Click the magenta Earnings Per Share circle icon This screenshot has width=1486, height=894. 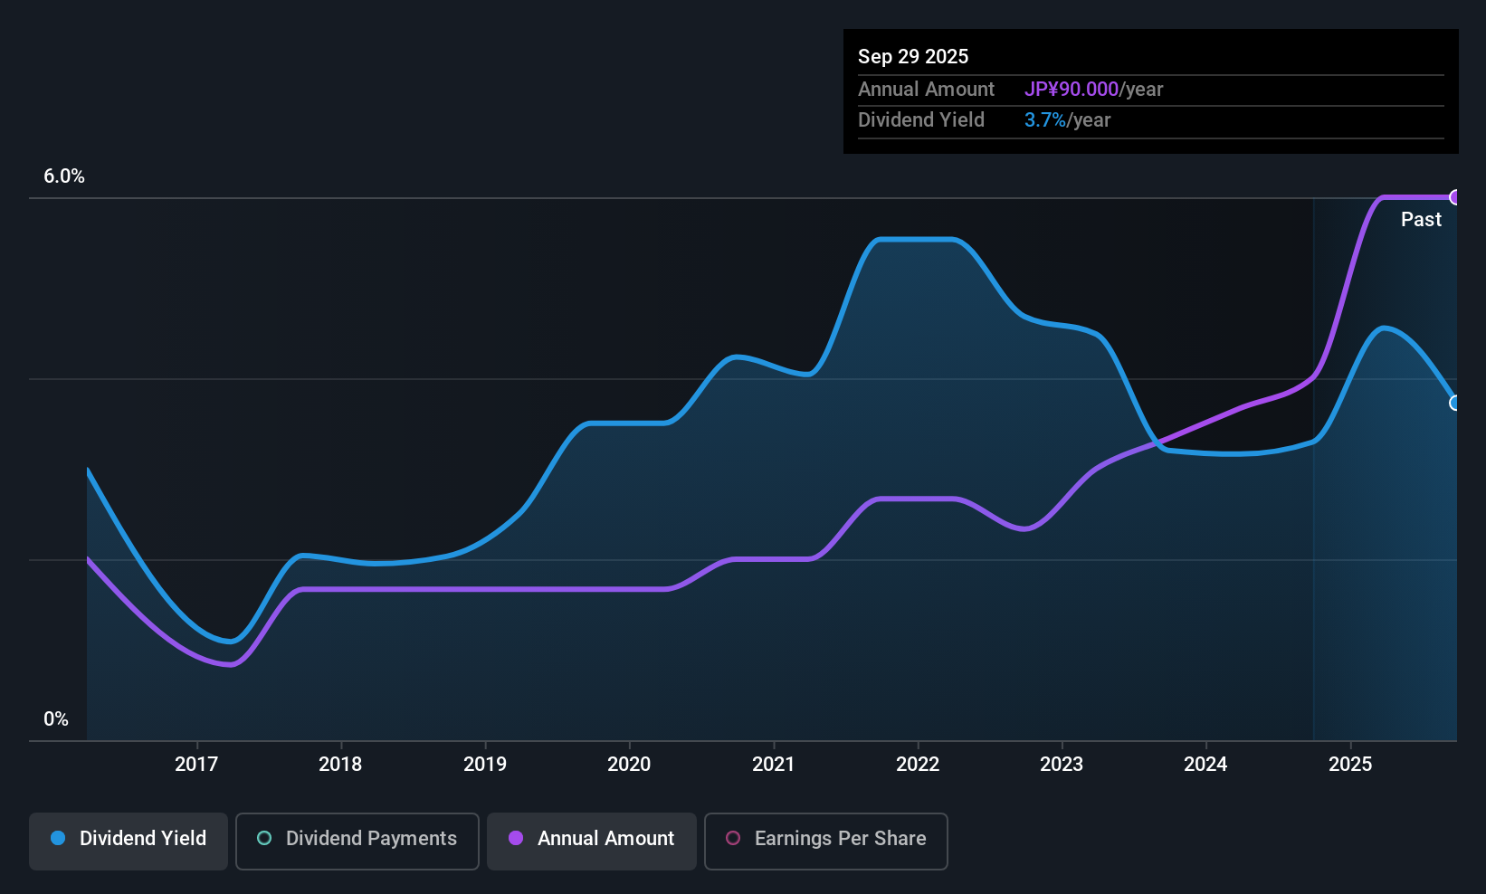733,839
